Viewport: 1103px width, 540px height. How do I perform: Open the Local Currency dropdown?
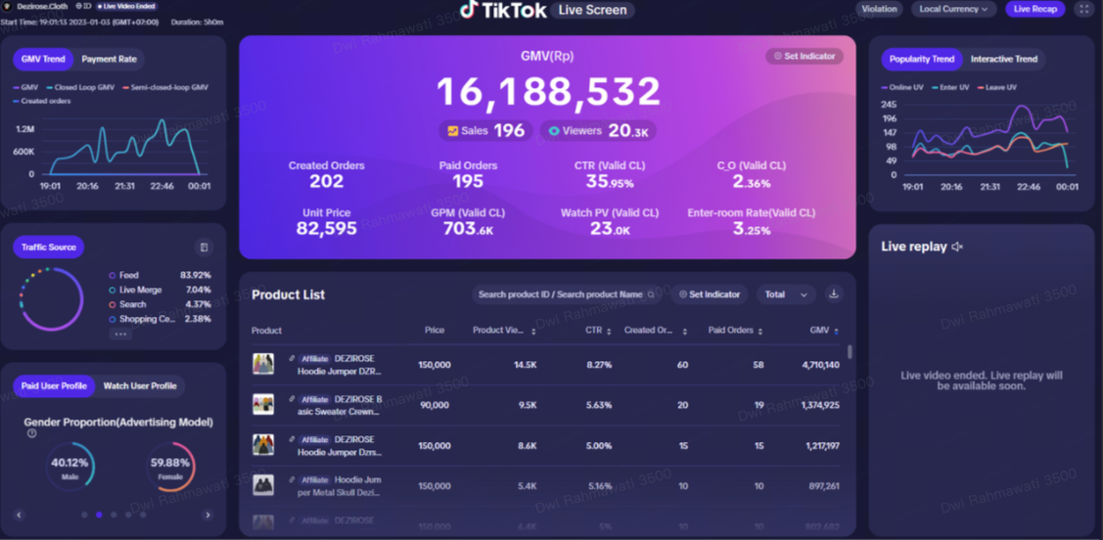(953, 9)
